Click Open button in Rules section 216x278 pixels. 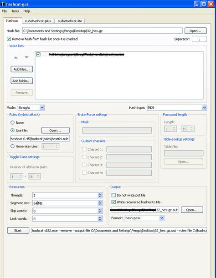[x=56, y=130]
